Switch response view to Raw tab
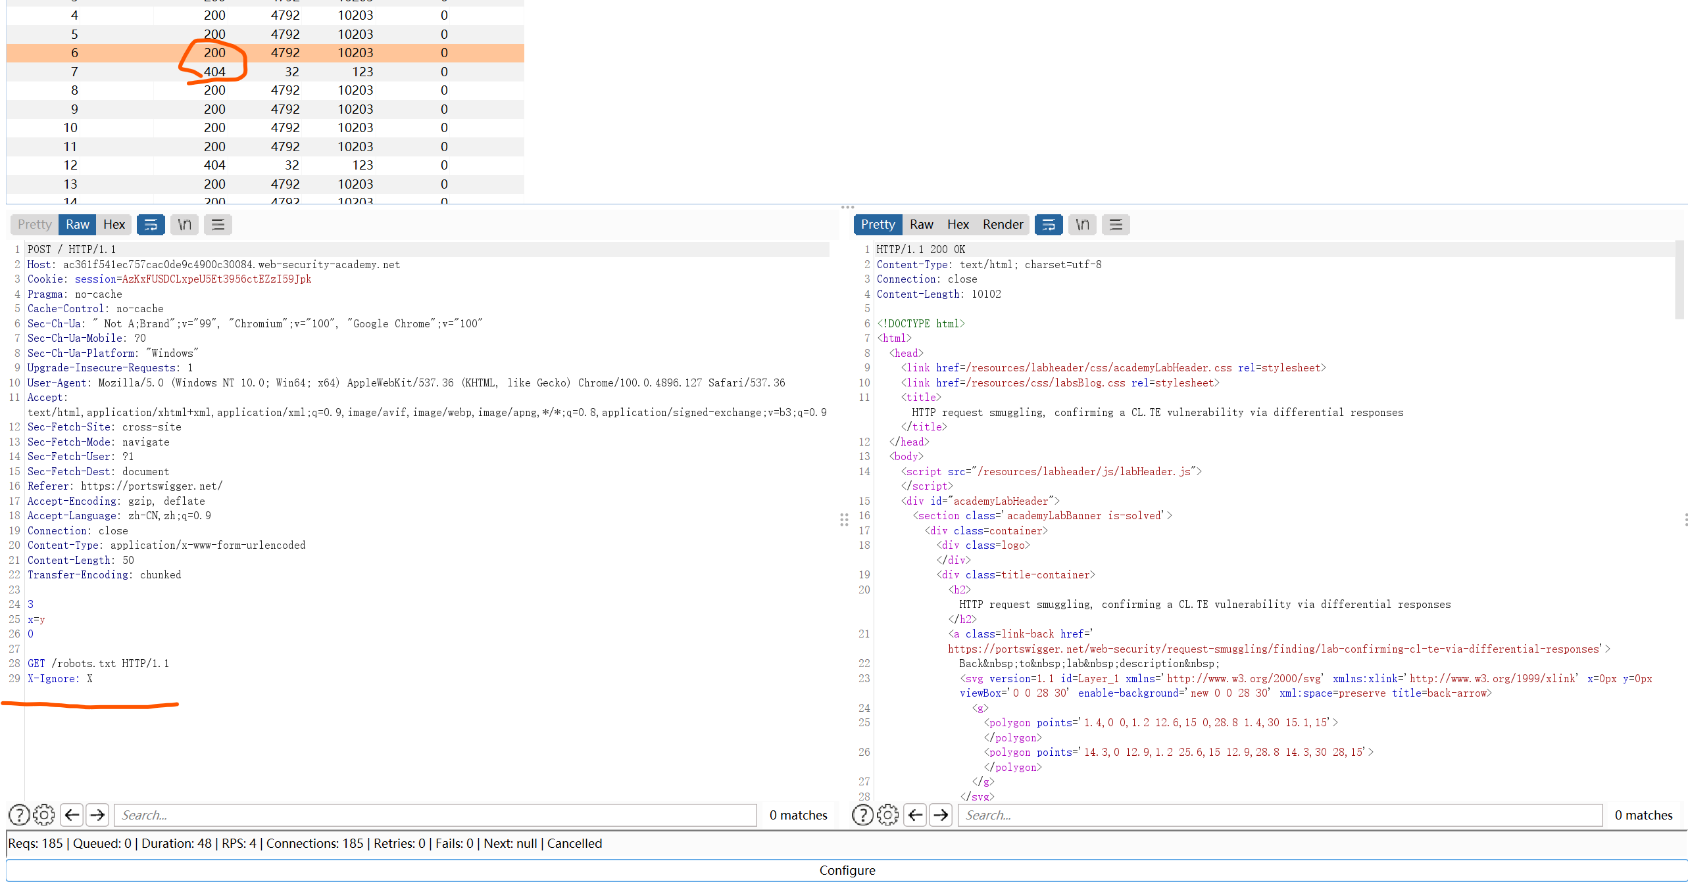The height and width of the screenshot is (882, 1688). tap(921, 225)
